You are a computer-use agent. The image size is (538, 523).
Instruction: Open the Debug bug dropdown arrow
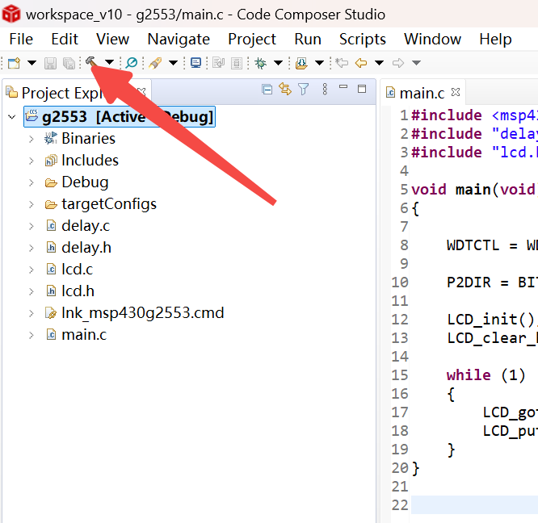[278, 63]
